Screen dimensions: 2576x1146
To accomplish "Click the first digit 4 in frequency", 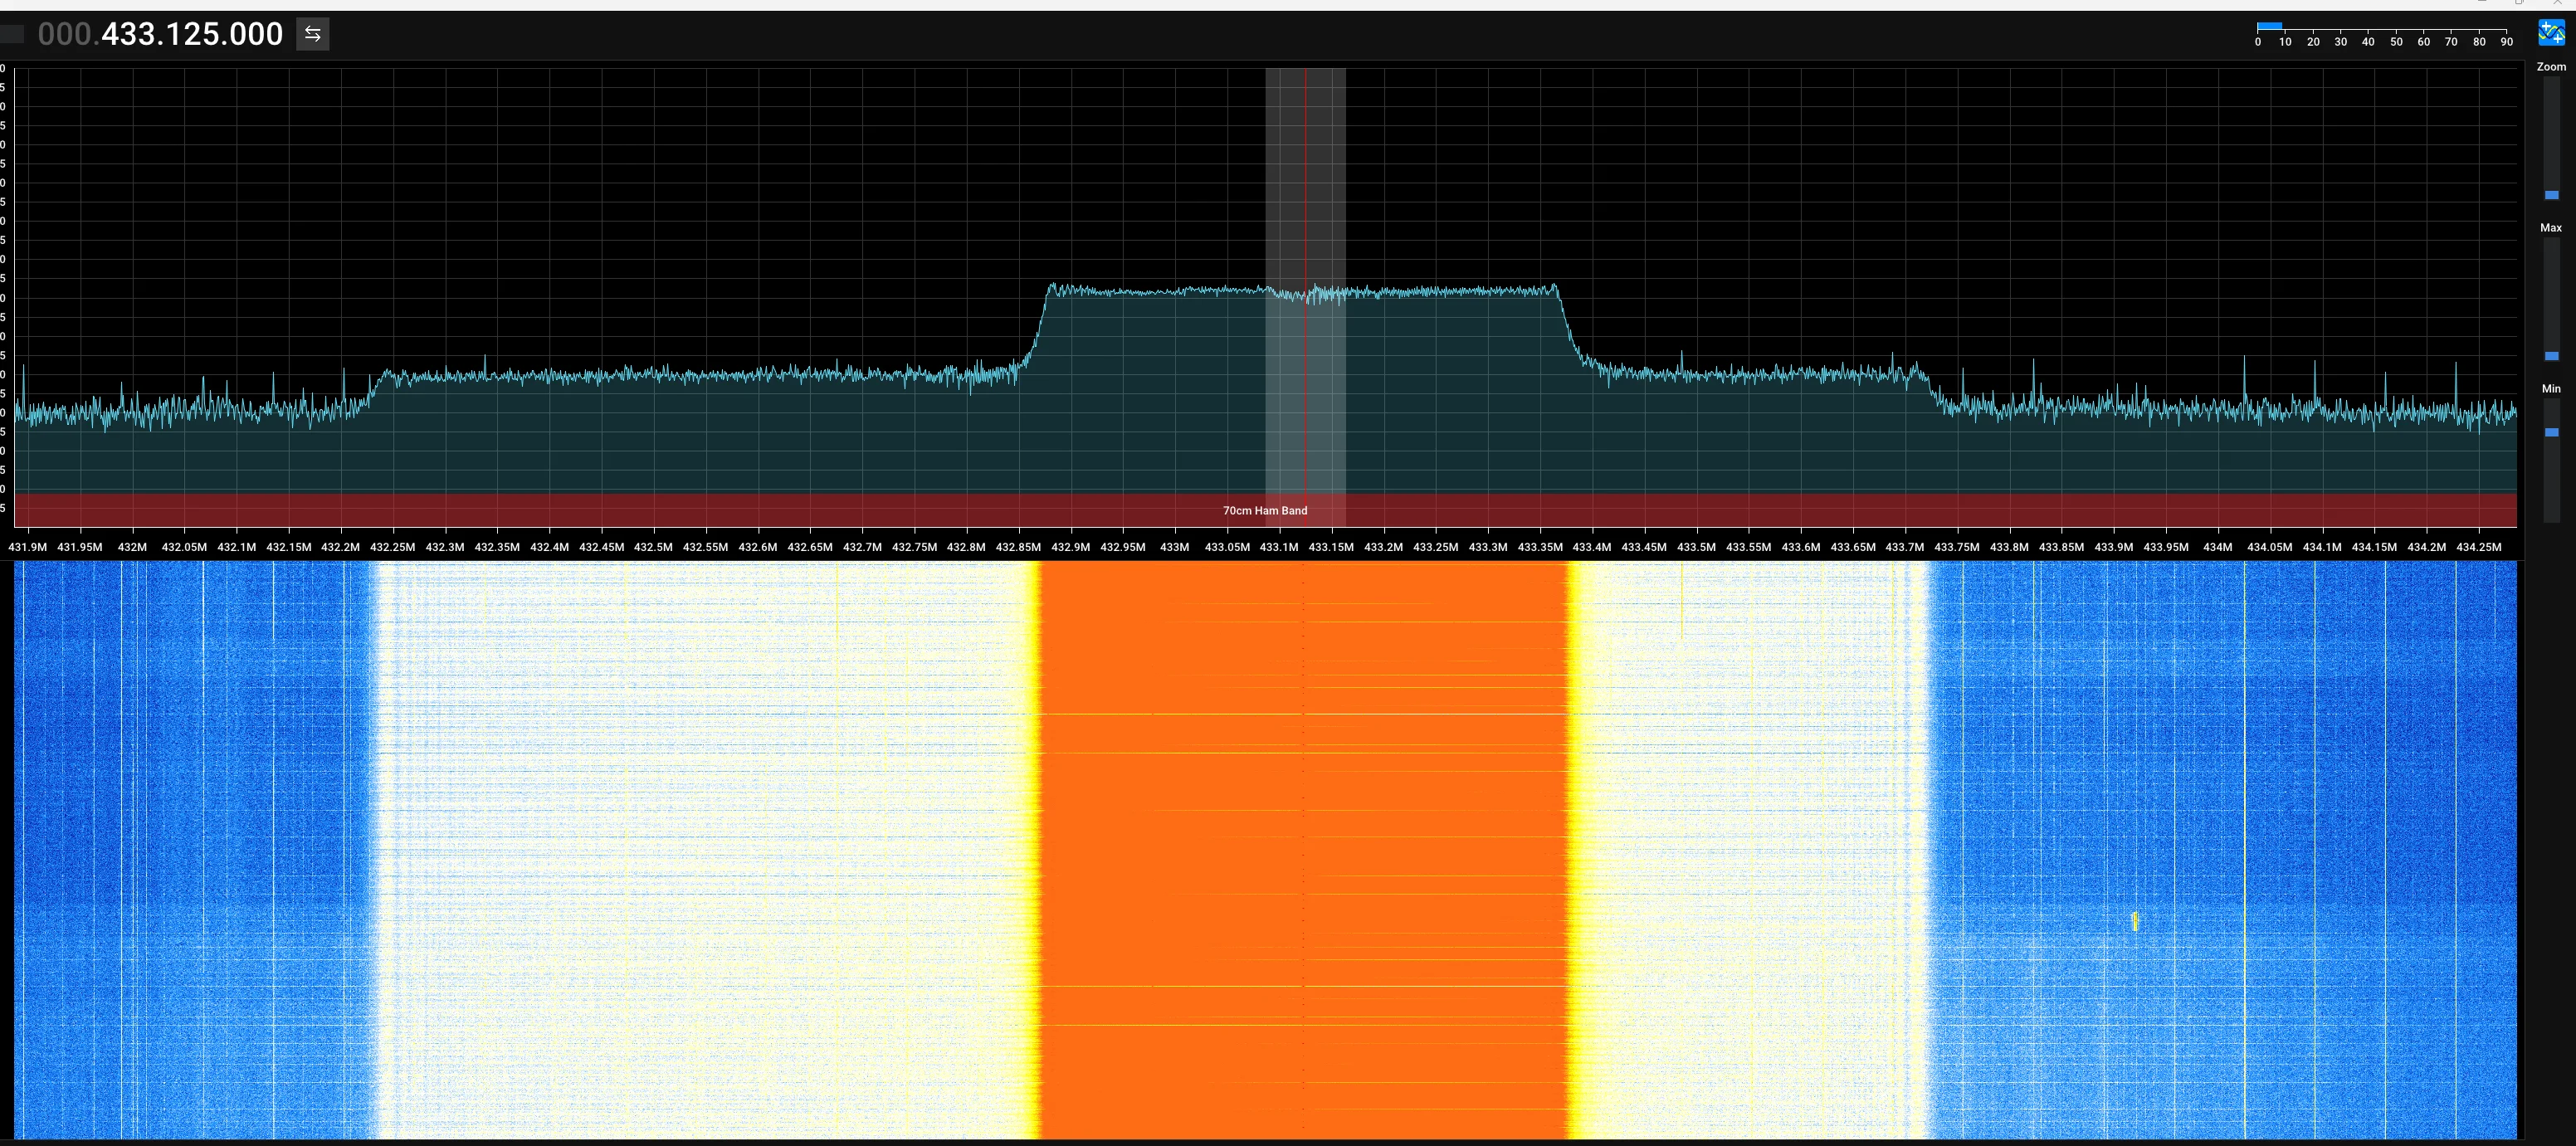I will pyautogui.click(x=111, y=34).
